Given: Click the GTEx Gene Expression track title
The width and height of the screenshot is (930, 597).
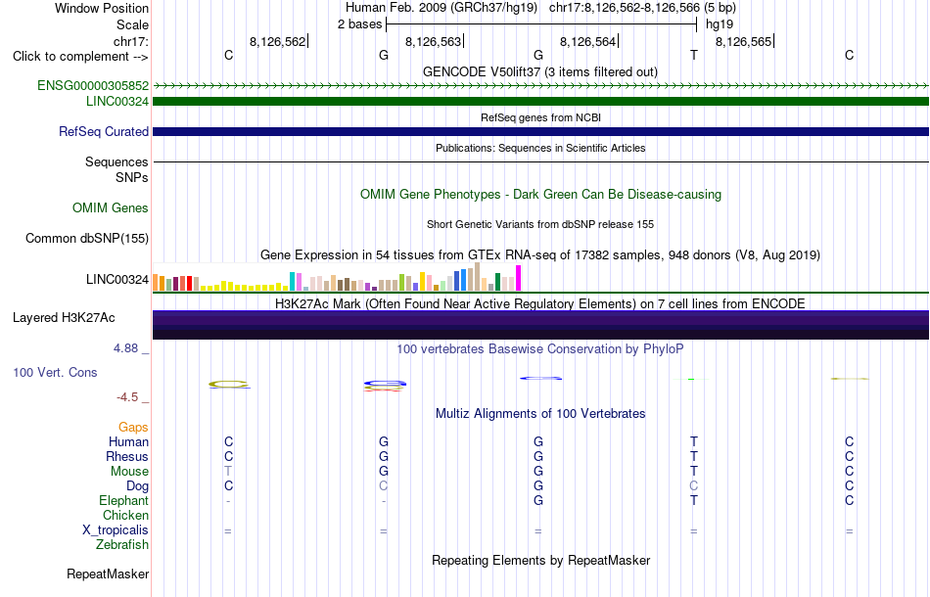Looking at the screenshot, I should coord(540,254).
